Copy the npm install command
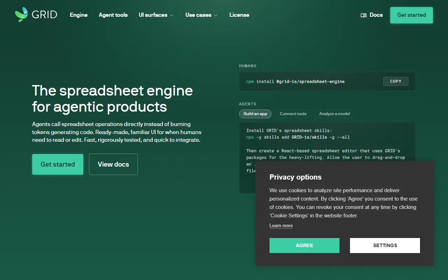The width and height of the screenshot is (448, 280). [x=396, y=81]
